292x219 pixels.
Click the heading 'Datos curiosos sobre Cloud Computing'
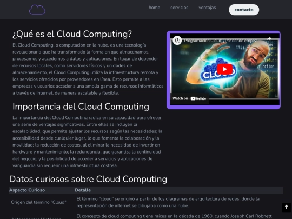coord(88,179)
